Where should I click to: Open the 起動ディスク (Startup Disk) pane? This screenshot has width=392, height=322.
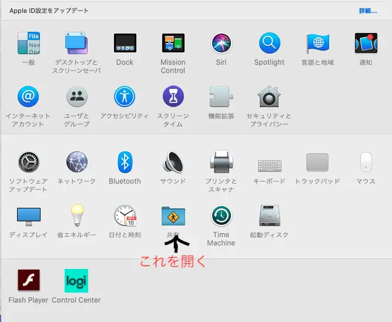(269, 216)
